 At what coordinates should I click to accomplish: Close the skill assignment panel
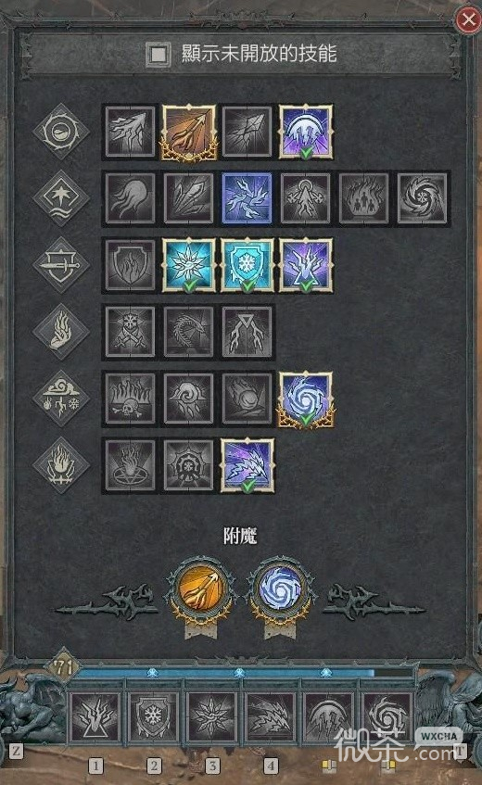click(x=468, y=19)
